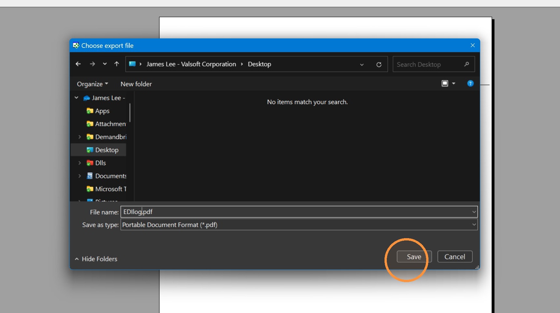Click the Desktop breadcrumb segment
Image resolution: width=560 pixels, height=313 pixels.
click(x=259, y=64)
